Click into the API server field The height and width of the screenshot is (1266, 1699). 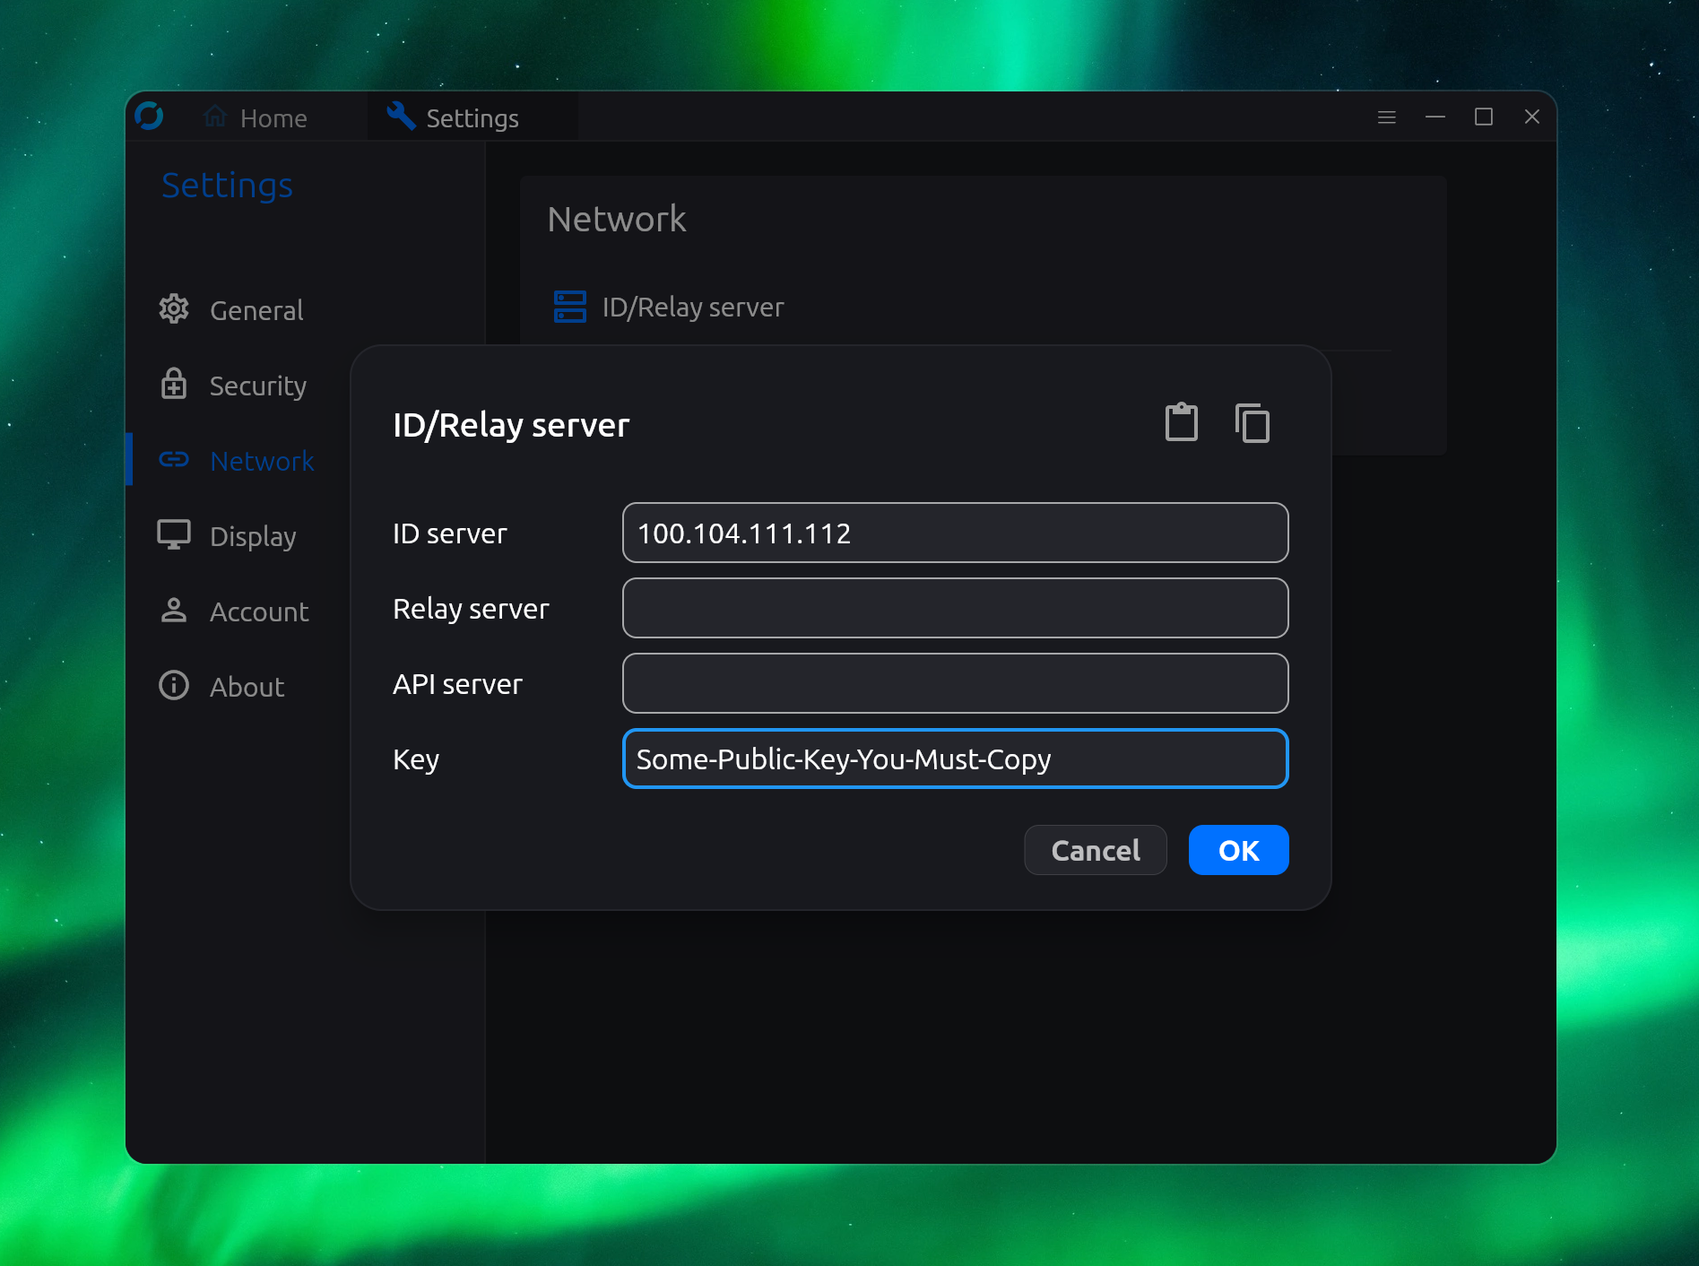pos(955,683)
